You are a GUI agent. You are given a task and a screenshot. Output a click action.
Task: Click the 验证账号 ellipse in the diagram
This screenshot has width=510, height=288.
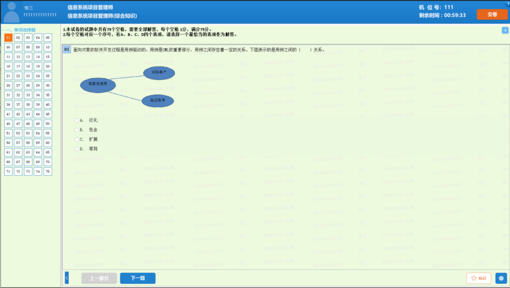point(158,101)
